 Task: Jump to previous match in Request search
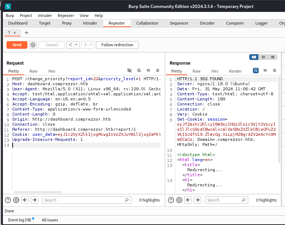(25, 200)
